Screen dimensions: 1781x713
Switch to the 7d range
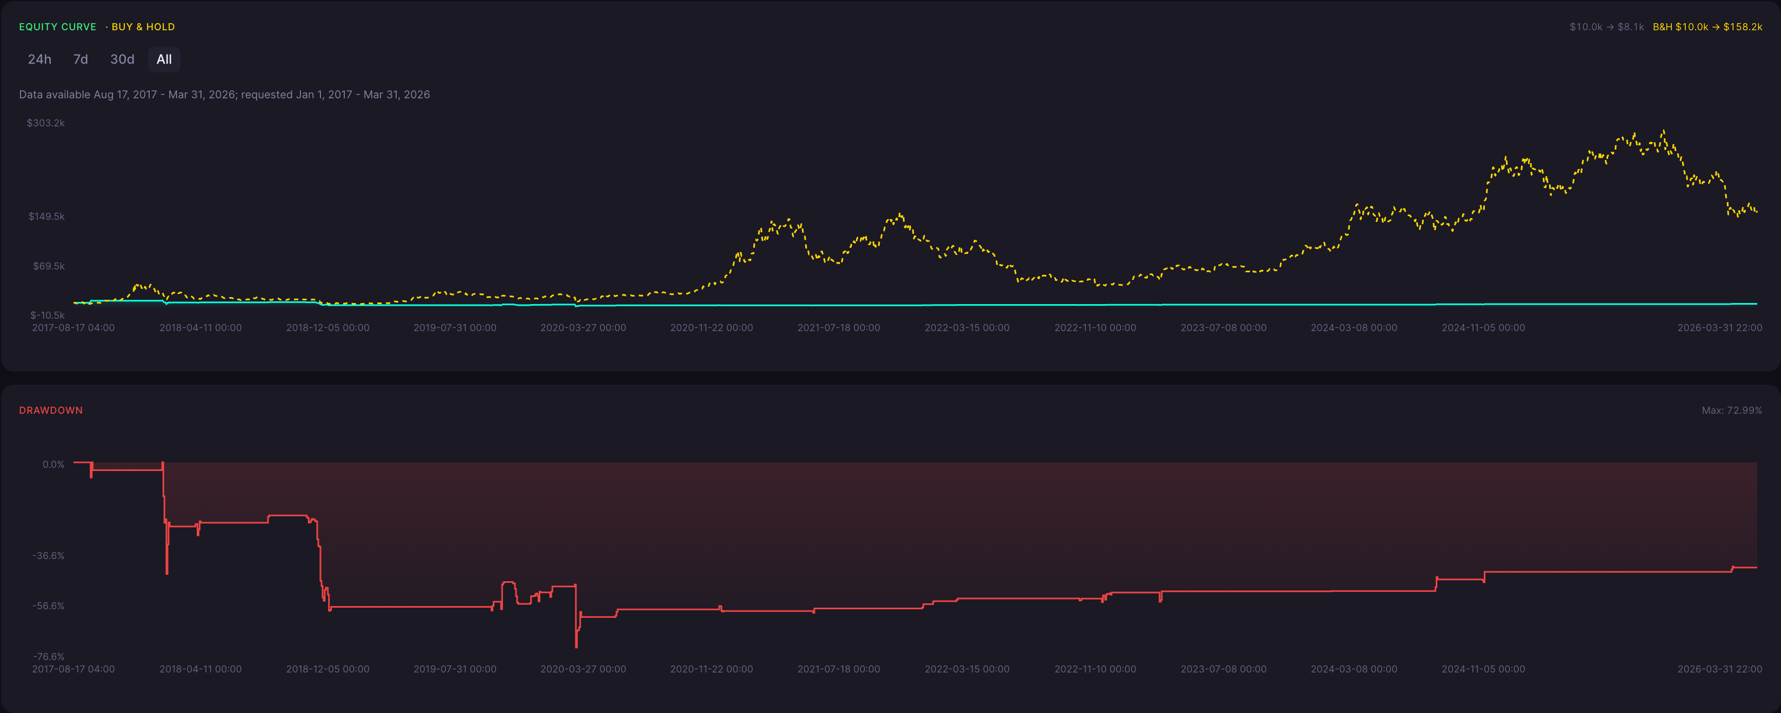click(80, 59)
